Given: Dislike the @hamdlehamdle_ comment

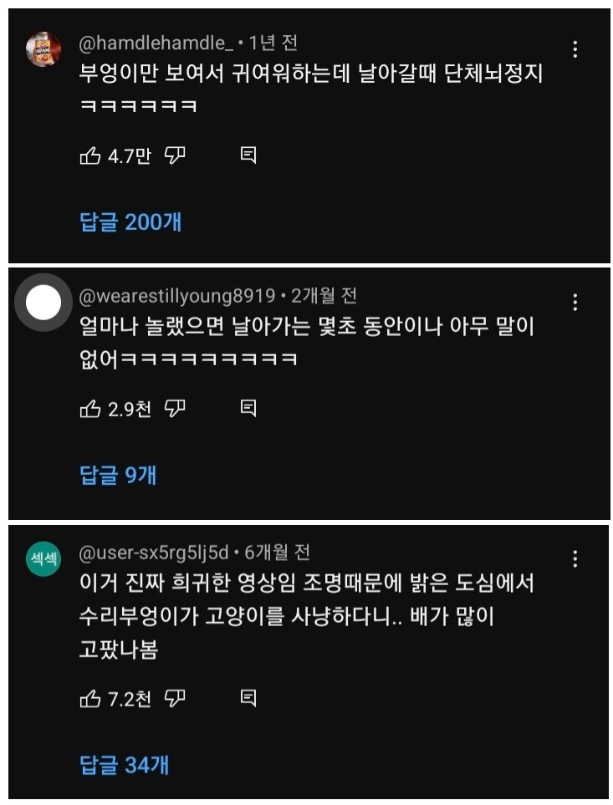Looking at the screenshot, I should 175,155.
